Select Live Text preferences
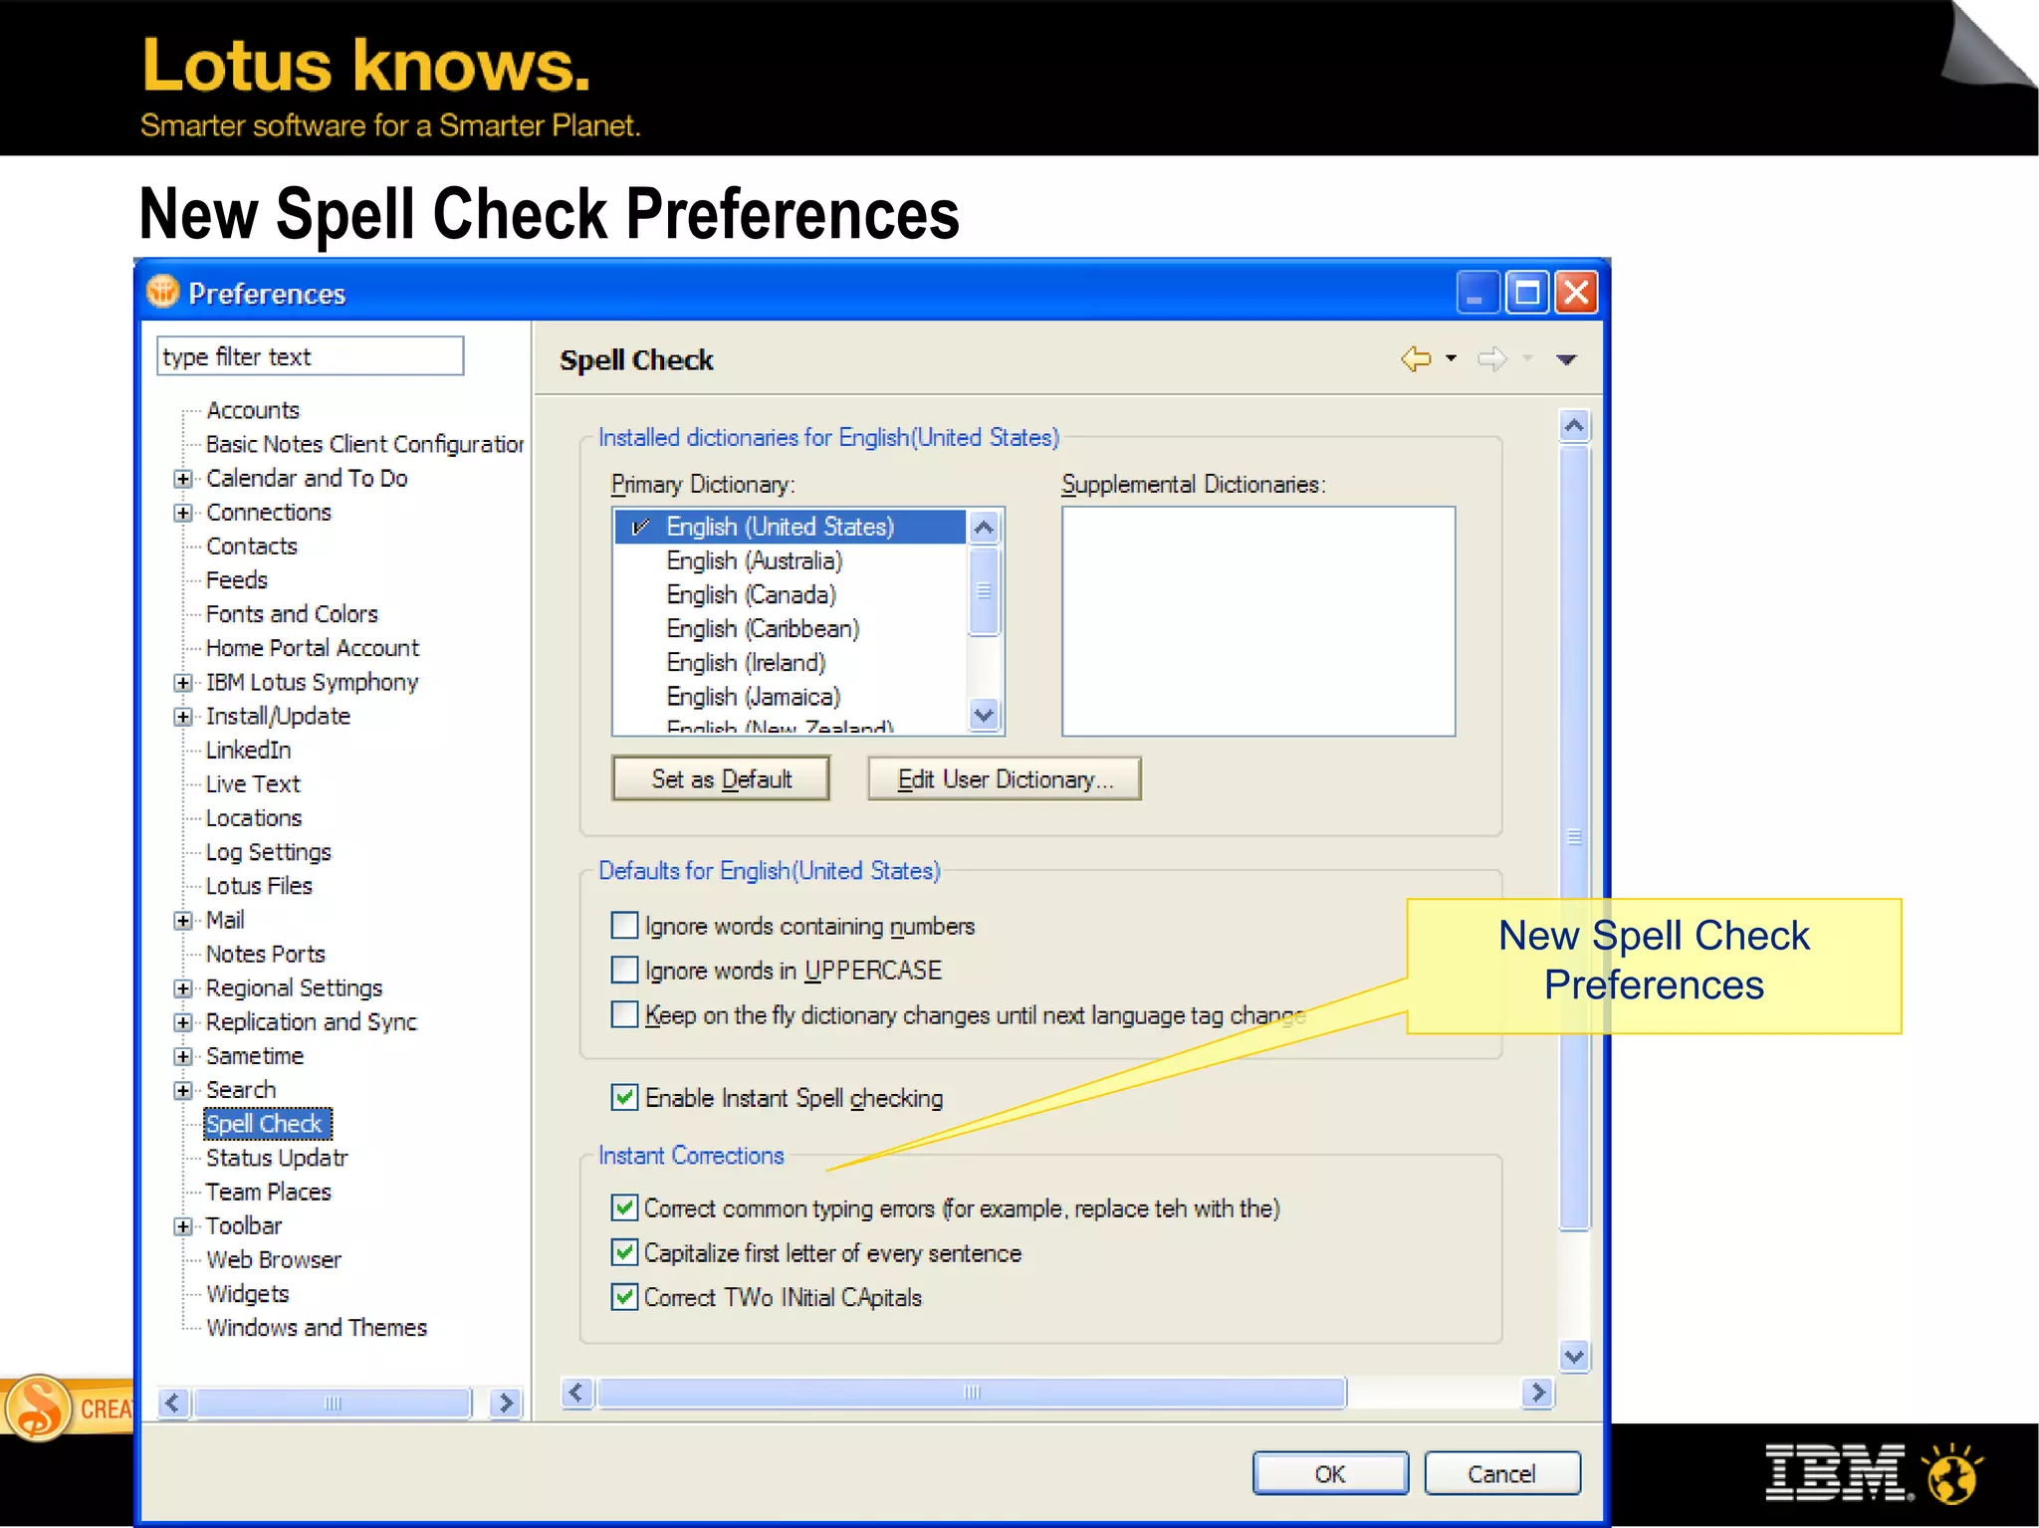Viewport: 2039px width, 1528px height. click(x=253, y=783)
